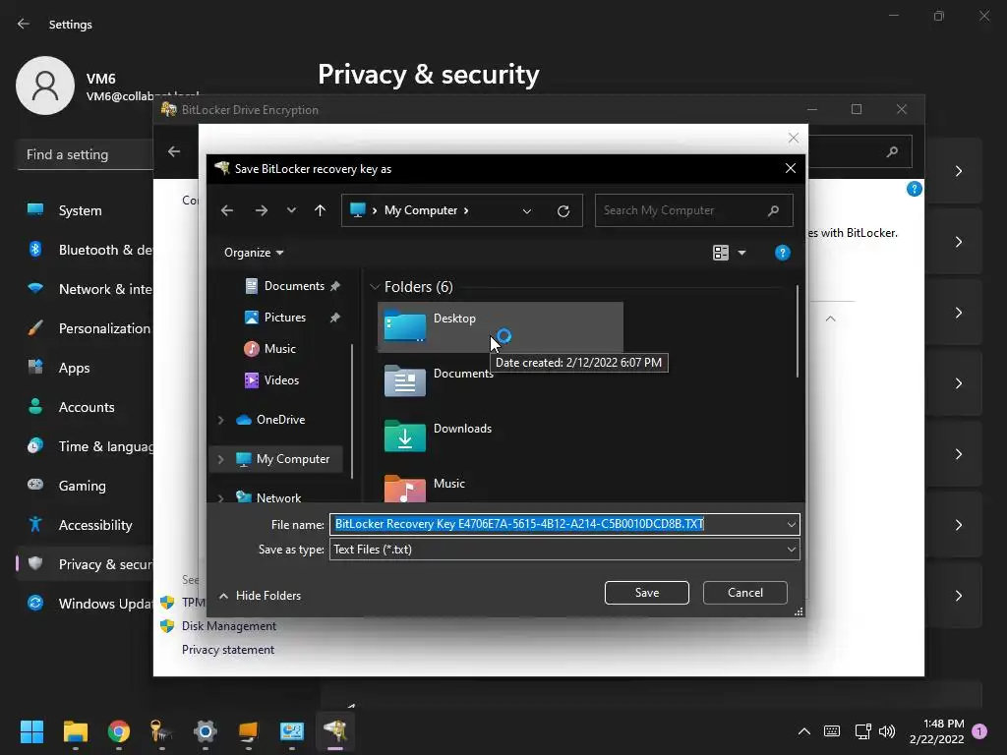This screenshot has height=755, width=1007.
Task: Show hidden system tray icons
Action: (x=804, y=731)
